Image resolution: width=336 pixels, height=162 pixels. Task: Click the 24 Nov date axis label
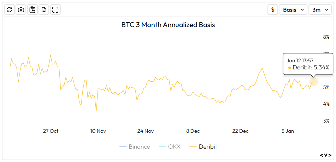146,131
